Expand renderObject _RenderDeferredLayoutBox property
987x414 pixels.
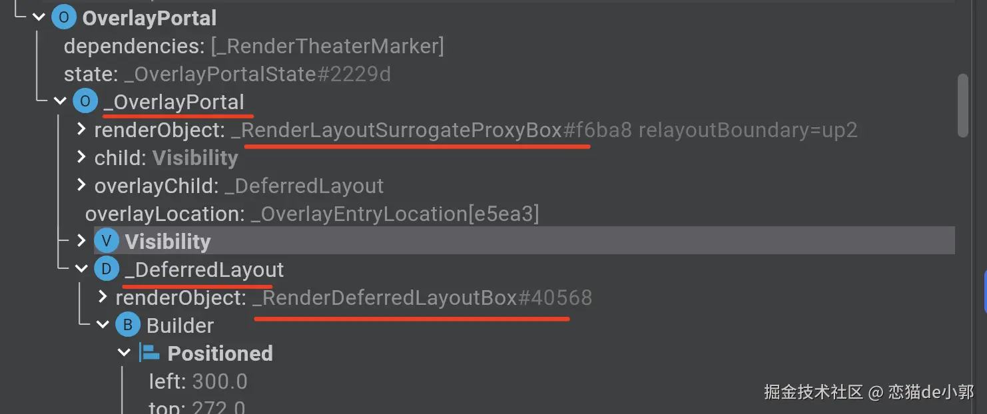point(103,298)
